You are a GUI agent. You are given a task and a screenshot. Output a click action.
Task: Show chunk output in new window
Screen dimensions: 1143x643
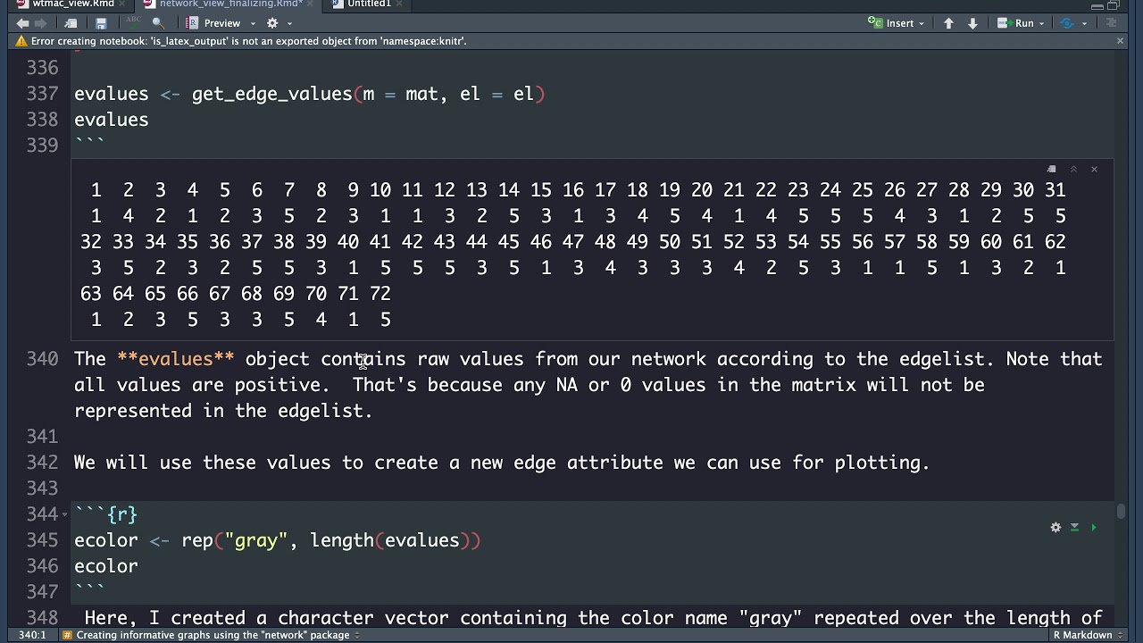click(1051, 169)
